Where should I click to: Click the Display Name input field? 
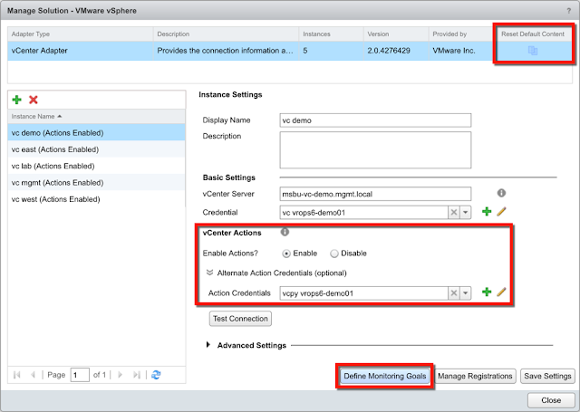pos(375,120)
